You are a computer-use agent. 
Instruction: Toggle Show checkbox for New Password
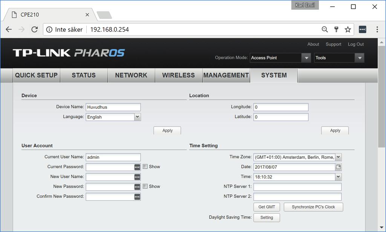tap(145, 186)
